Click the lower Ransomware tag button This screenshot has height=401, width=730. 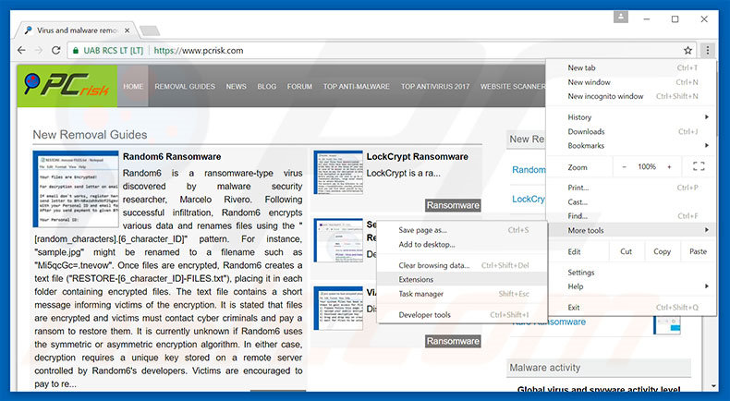click(453, 341)
